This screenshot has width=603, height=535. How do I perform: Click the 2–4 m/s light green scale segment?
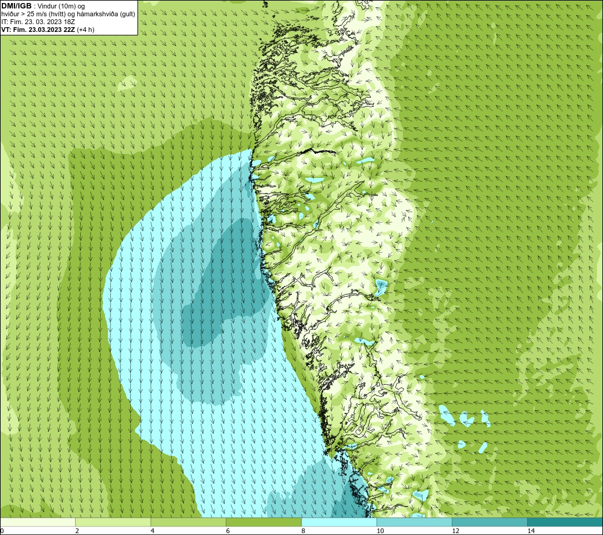click(113, 522)
